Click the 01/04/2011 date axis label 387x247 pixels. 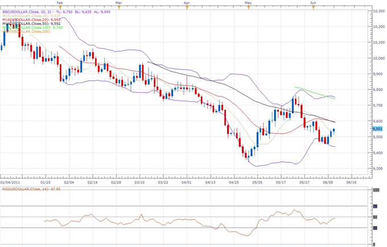tap(10, 182)
